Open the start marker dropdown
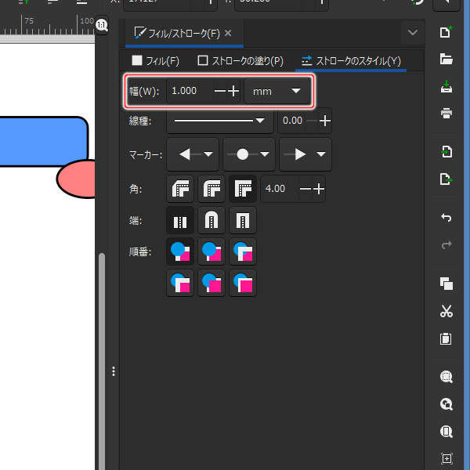The height and width of the screenshot is (470, 470). (x=193, y=154)
